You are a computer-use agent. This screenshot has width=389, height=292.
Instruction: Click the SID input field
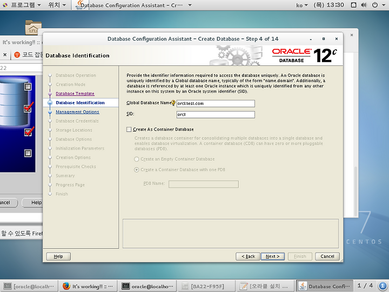[216, 115]
